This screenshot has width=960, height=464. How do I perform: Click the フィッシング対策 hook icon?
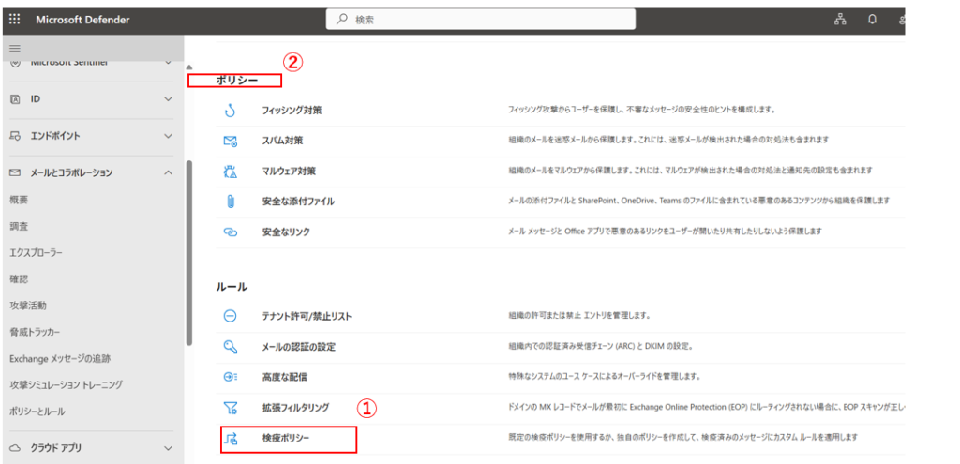pos(231,111)
